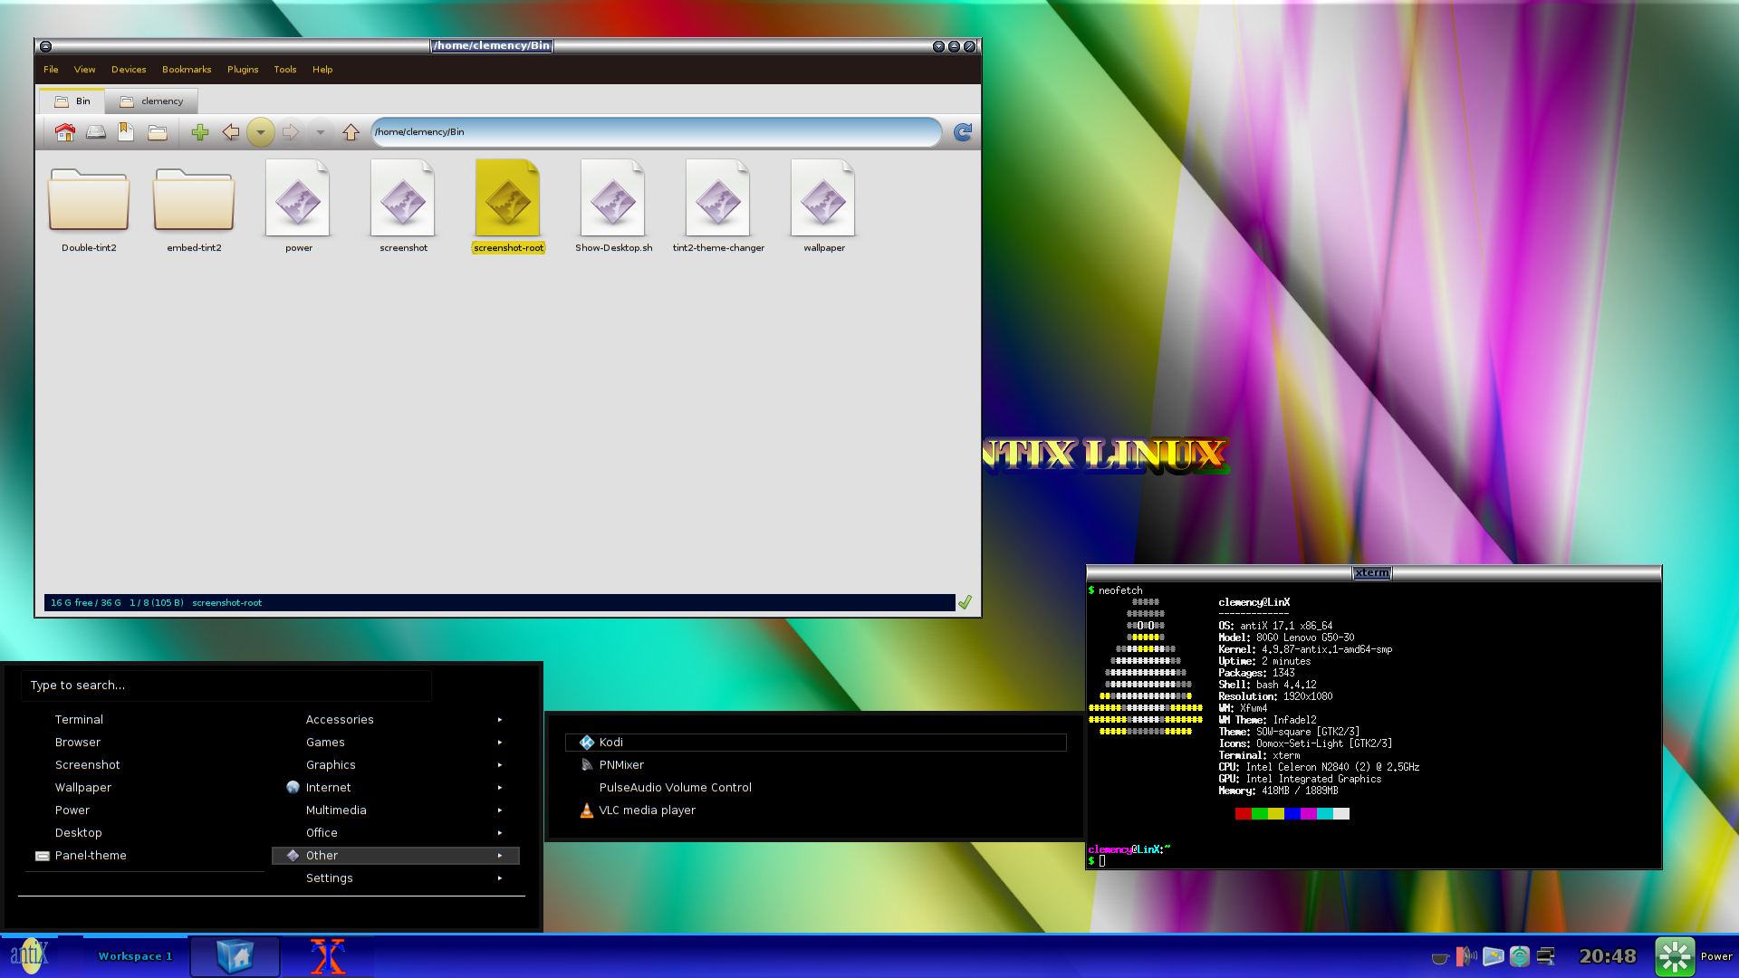Select the tint2-theme-changer file
Screen dimensions: 1739x978
coord(718,207)
